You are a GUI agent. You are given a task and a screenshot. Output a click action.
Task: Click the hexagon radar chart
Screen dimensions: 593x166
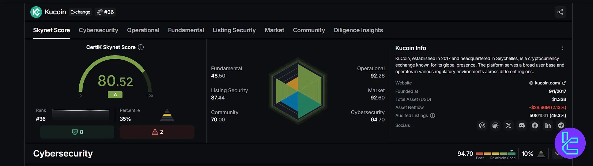[298, 91]
